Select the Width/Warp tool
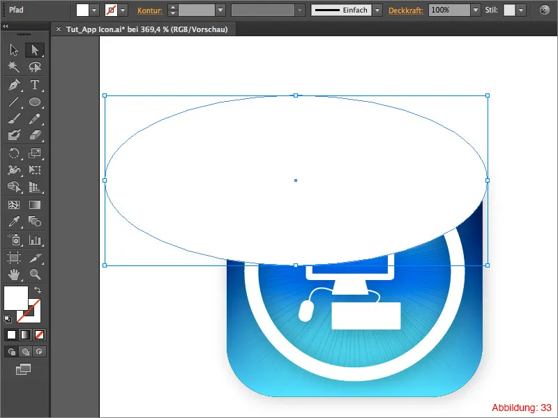558x418 pixels. click(14, 170)
